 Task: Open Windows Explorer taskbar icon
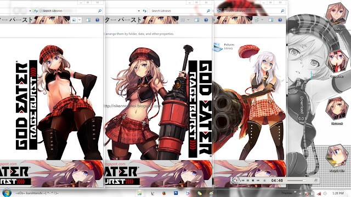coord(139,193)
